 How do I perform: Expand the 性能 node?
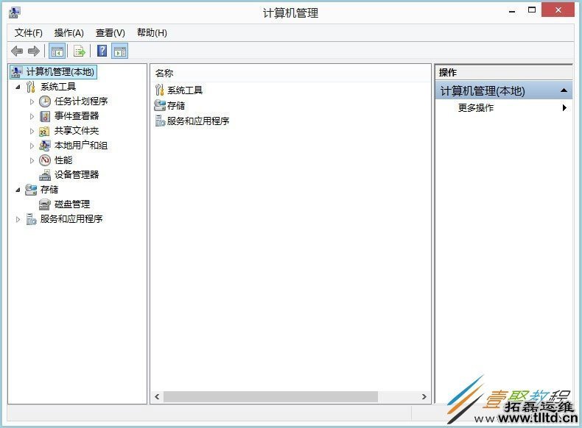[32, 160]
